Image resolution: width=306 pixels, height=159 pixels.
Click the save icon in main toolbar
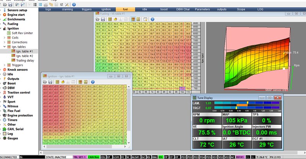tap(10, 5)
